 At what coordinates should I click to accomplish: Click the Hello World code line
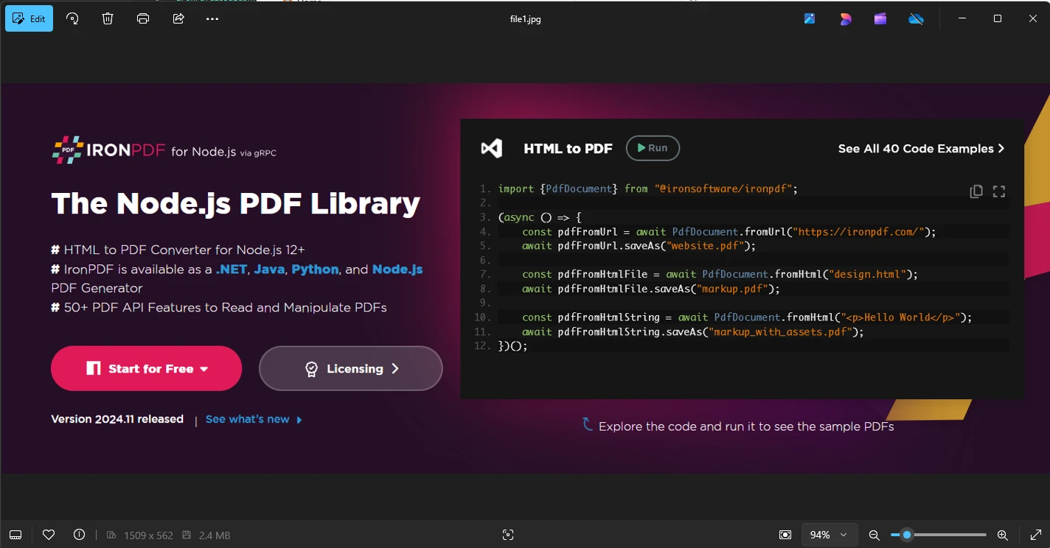[x=748, y=317]
